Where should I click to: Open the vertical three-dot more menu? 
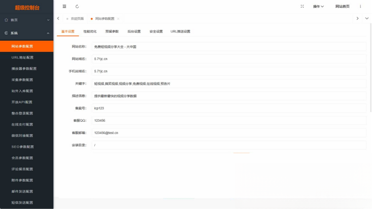[x=360, y=7]
